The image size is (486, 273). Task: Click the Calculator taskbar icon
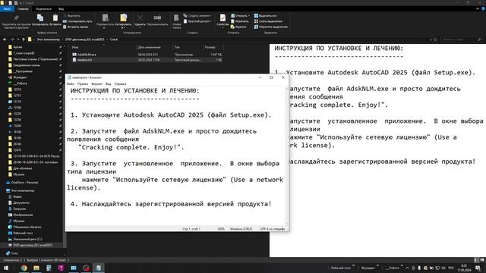pos(49,268)
